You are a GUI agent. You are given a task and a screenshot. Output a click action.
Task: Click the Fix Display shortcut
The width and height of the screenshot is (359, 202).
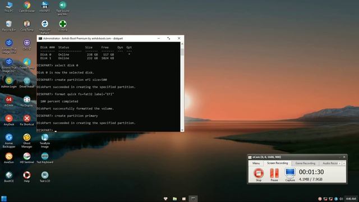point(27,101)
